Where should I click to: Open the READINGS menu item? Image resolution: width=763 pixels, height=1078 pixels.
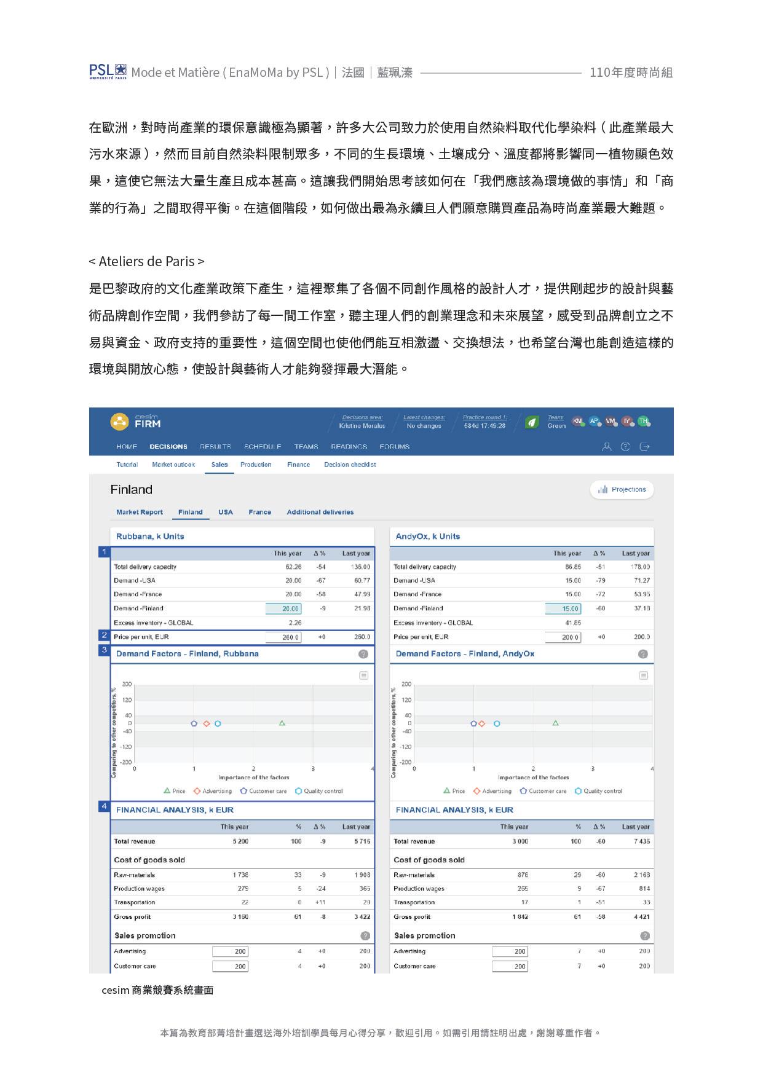349,447
